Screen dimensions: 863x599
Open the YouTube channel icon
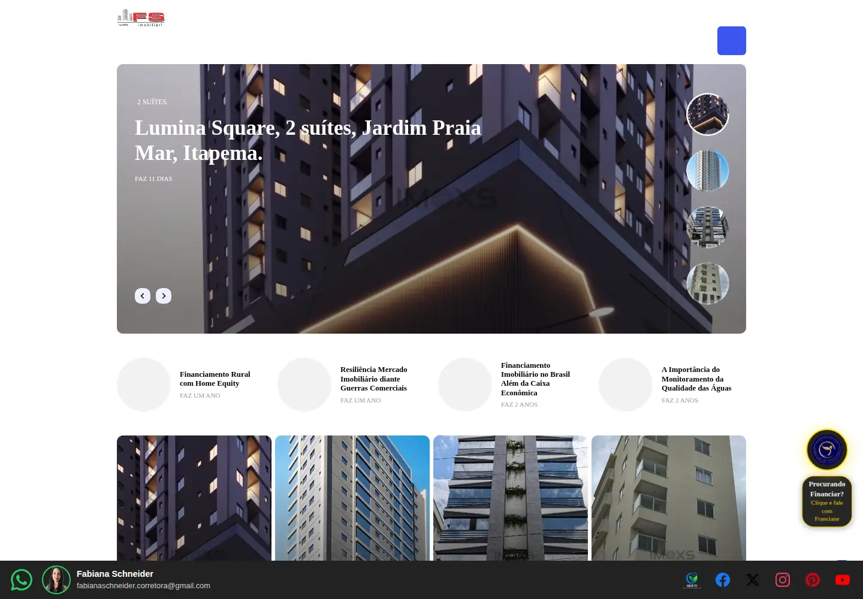(x=843, y=580)
